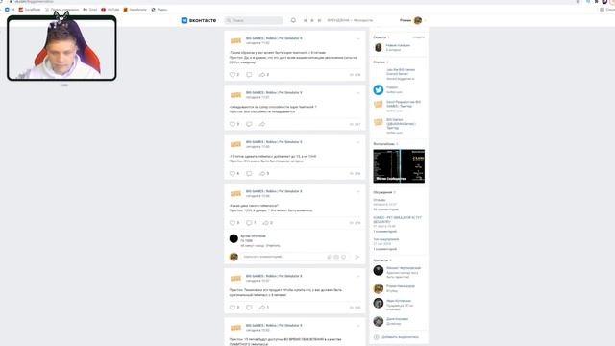Share the second post from top
The width and height of the screenshot is (615, 346).
click(x=262, y=124)
